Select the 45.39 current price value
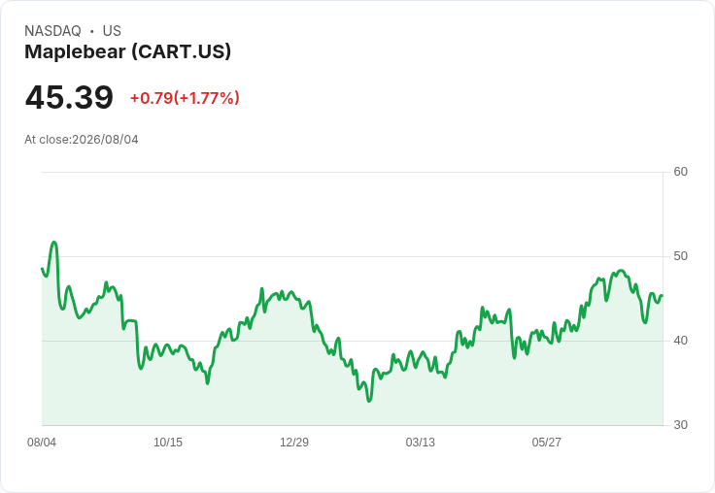This screenshot has width=715, height=493. 69,97
